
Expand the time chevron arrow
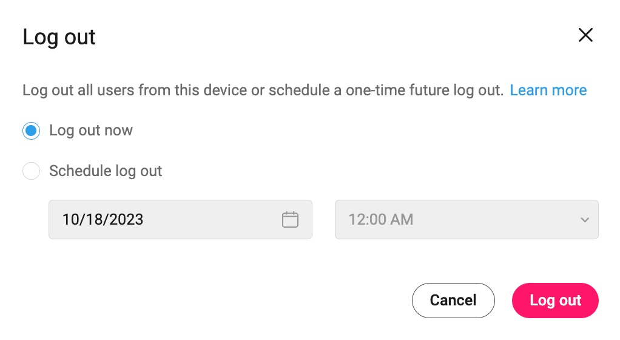[585, 220]
